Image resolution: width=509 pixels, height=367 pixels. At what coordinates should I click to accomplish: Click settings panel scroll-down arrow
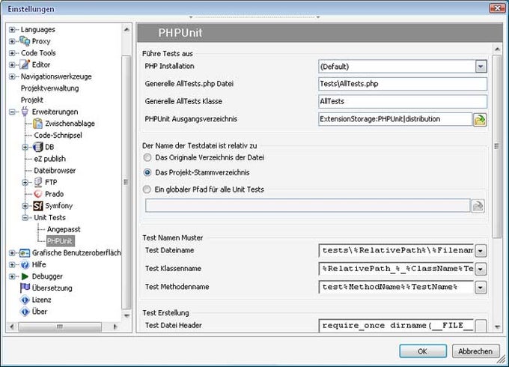coord(497,327)
